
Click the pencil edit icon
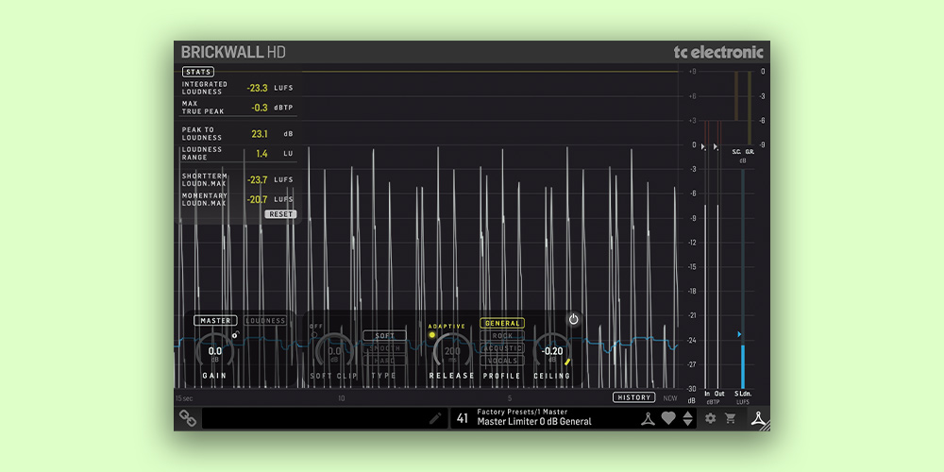click(x=435, y=418)
